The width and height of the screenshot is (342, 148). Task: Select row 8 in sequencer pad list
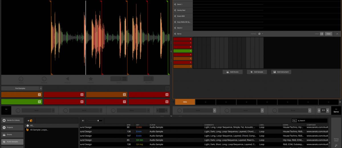coord(183,39)
